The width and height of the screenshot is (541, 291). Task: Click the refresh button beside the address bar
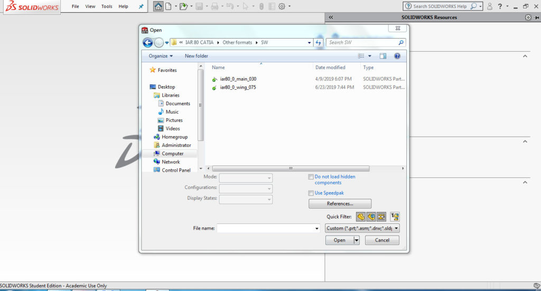pyautogui.click(x=318, y=42)
